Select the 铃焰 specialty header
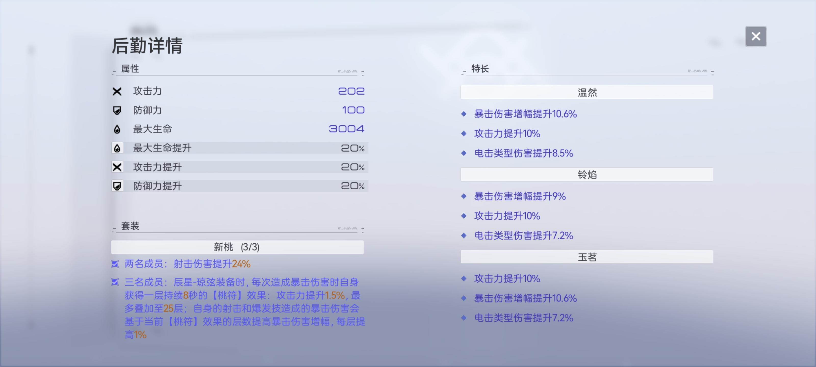Viewport: 816px width, 367px height. click(x=587, y=175)
